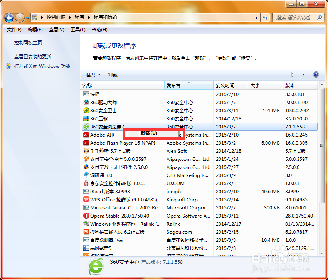Viewport: 328px width, 280px height.
Task: Click the search magnifier icon
Action: [x=320, y=18]
